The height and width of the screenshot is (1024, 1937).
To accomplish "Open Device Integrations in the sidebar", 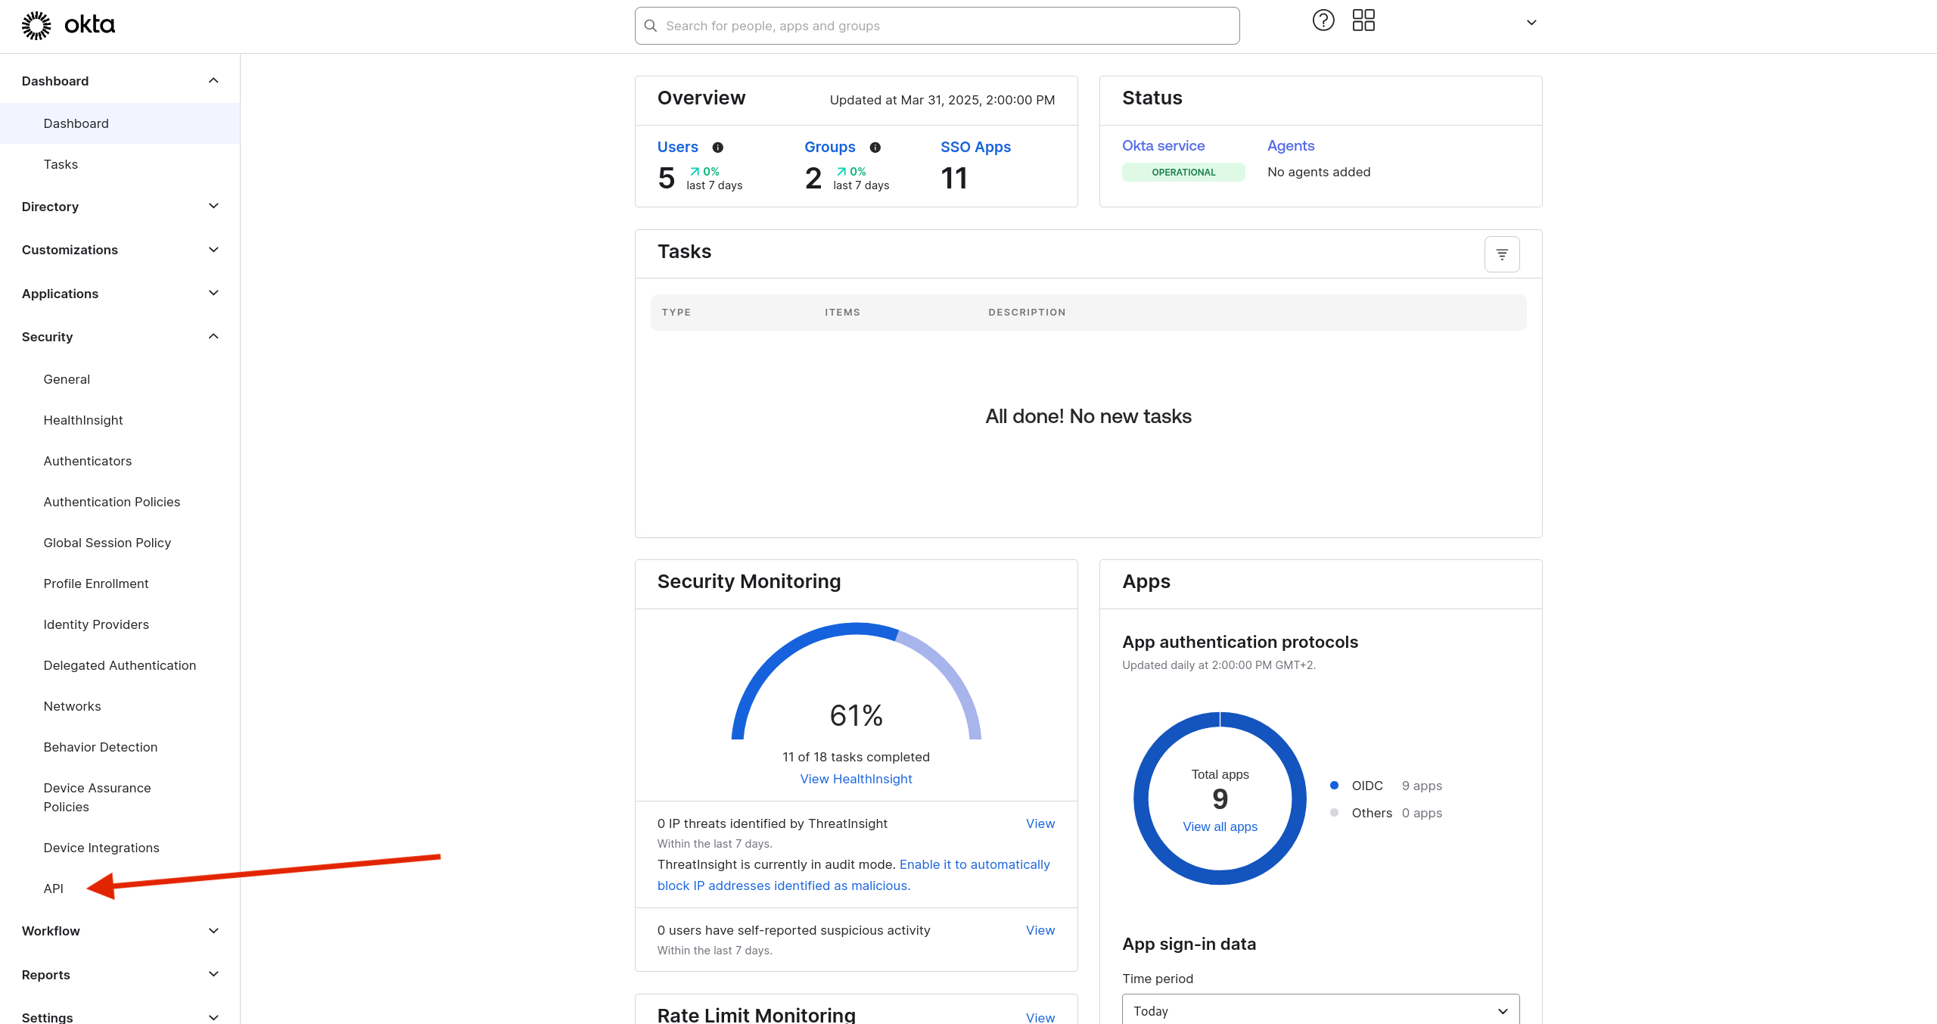I will (101, 848).
